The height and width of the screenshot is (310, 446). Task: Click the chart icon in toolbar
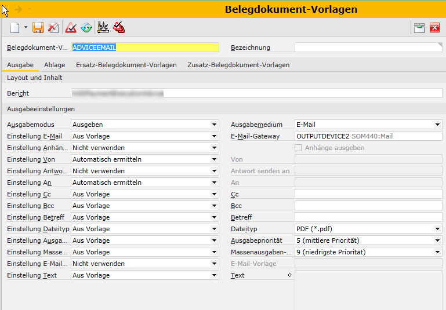coord(104,27)
